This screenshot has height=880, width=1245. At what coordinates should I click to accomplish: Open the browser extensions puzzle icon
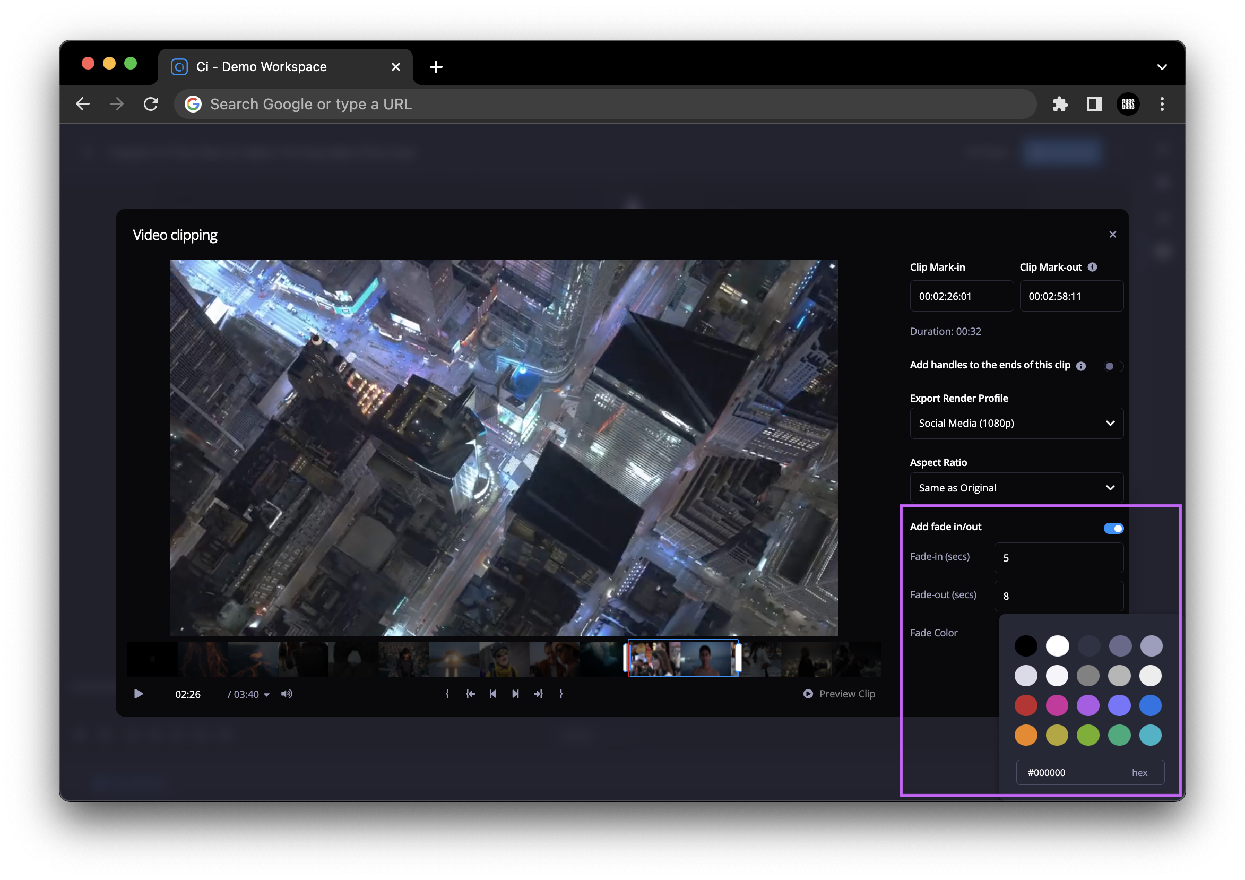pyautogui.click(x=1060, y=104)
